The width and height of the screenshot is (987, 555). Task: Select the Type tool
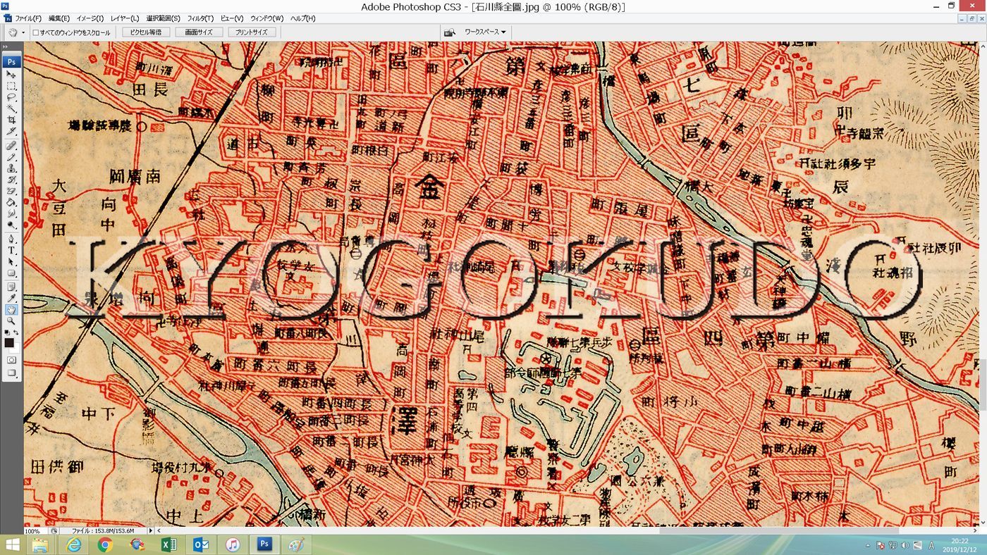coord(11,250)
